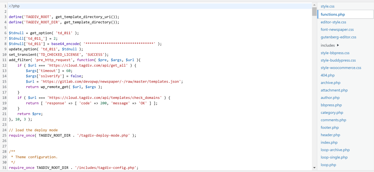Open style-woocommerce.css file
The height and width of the screenshot is (172, 374).
(x=341, y=68)
